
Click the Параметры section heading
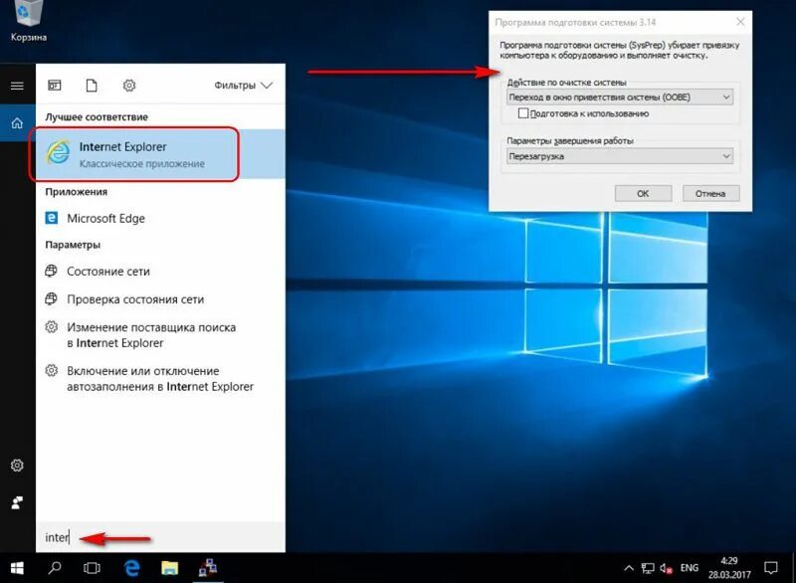click(x=73, y=245)
